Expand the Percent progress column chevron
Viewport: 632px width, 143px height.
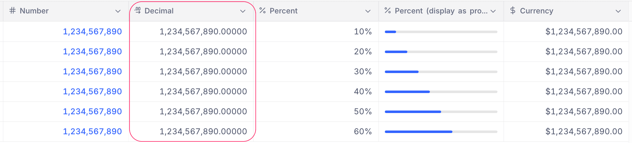pos(493,11)
